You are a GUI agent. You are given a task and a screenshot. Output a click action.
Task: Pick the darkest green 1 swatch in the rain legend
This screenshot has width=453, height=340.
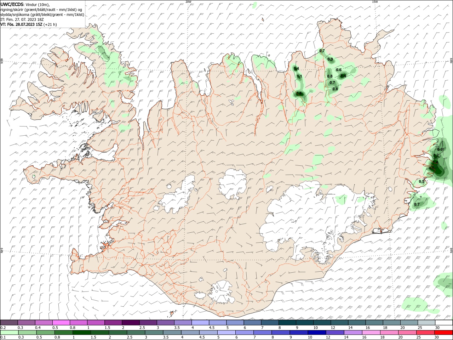click(81, 333)
